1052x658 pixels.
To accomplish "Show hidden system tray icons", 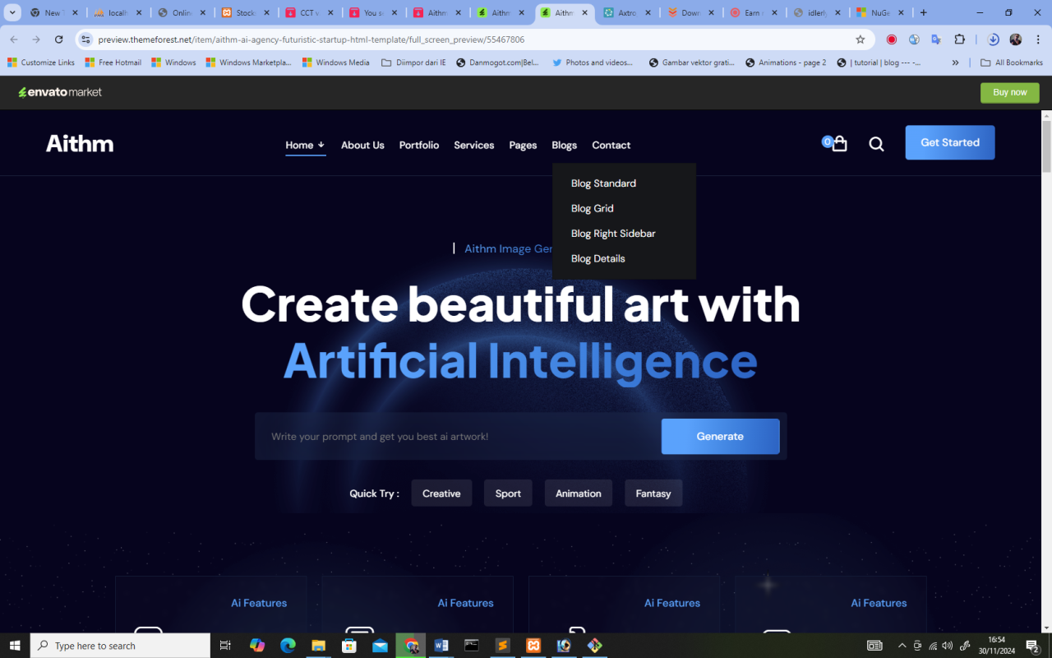I will point(902,646).
